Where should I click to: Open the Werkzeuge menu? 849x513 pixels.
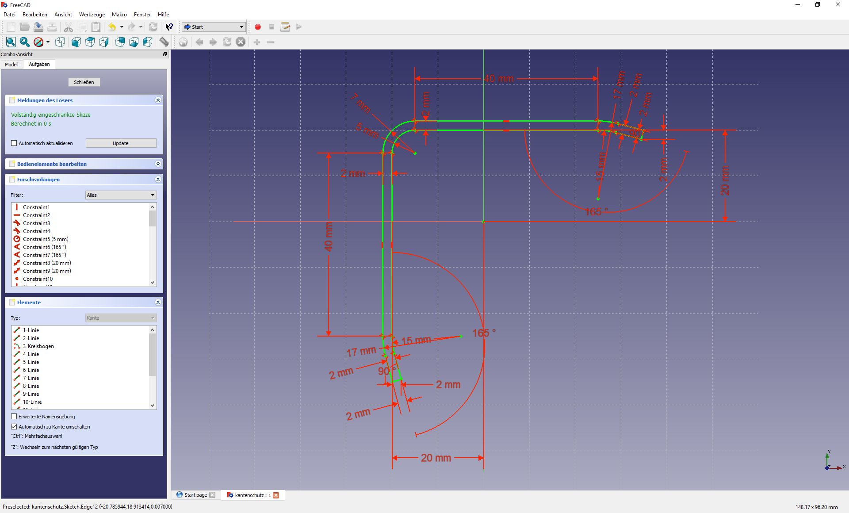point(92,15)
